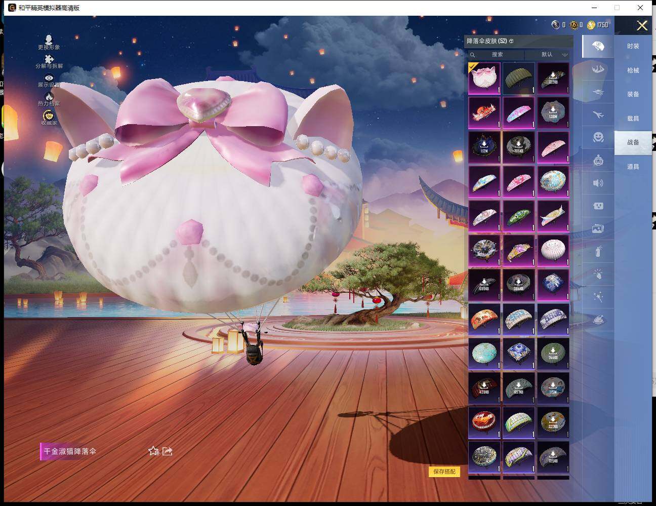This screenshot has height=506, width=656.
Task: Open 分解与拆解 puzzle piece icon
Action: click(x=49, y=60)
